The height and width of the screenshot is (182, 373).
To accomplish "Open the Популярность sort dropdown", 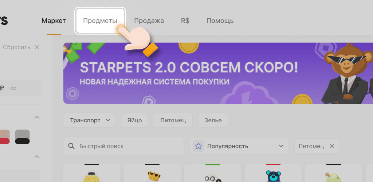I will pyautogui.click(x=239, y=146).
